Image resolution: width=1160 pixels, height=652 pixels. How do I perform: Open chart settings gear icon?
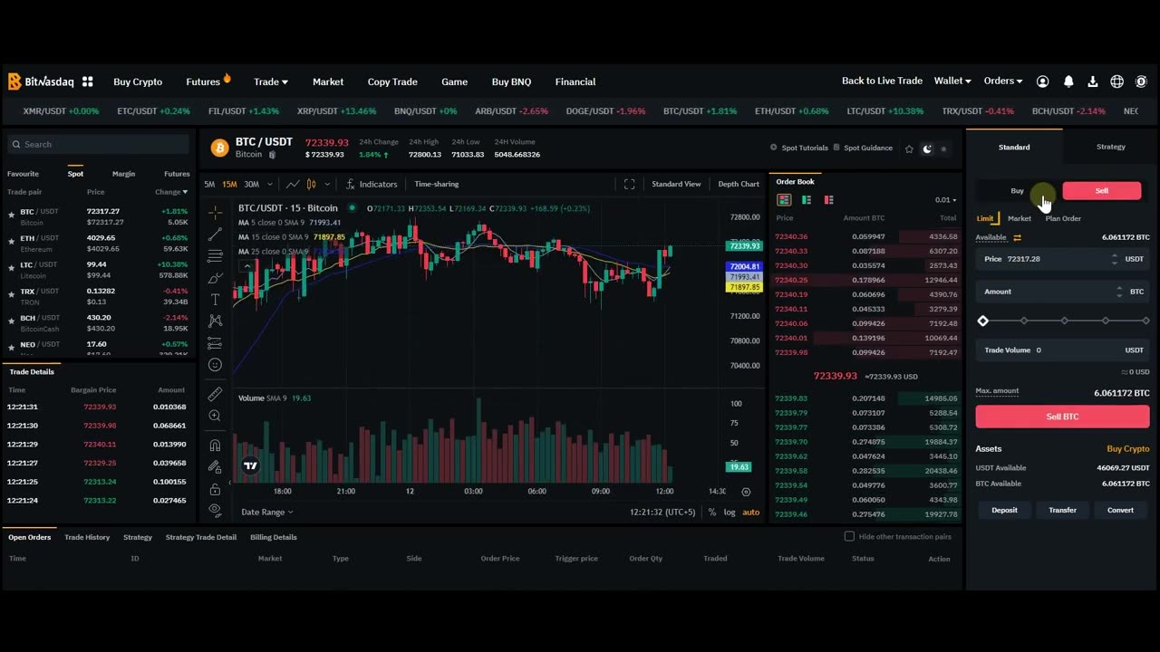click(746, 492)
